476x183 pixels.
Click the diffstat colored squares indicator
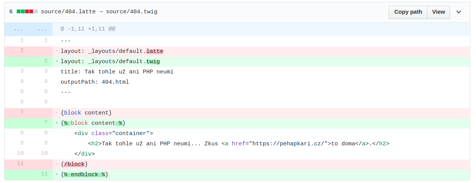pos(27,12)
